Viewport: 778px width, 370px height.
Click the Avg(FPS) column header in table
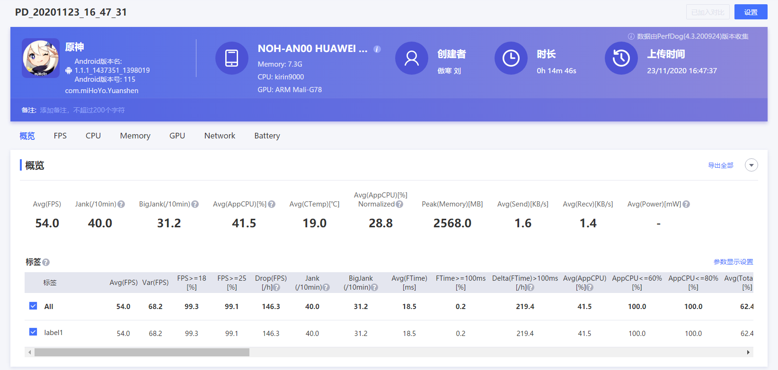124,283
